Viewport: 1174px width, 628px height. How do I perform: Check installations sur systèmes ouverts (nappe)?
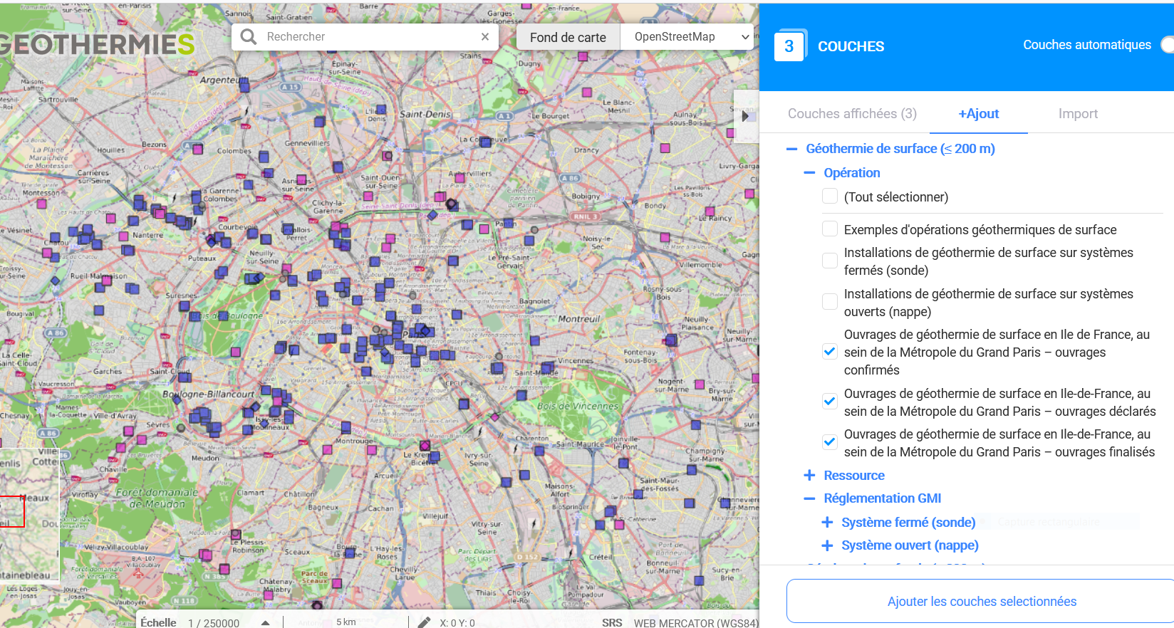tap(830, 302)
